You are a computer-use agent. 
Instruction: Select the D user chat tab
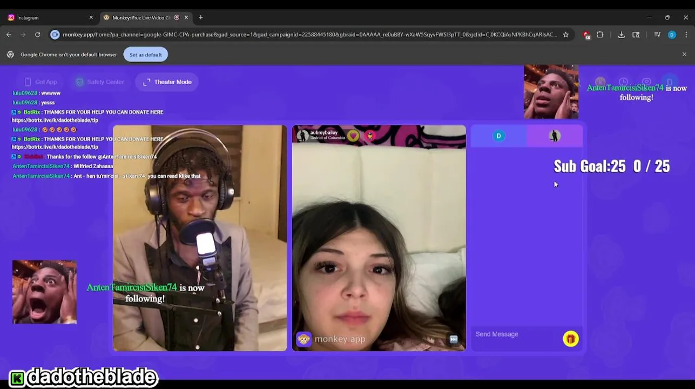pos(498,136)
